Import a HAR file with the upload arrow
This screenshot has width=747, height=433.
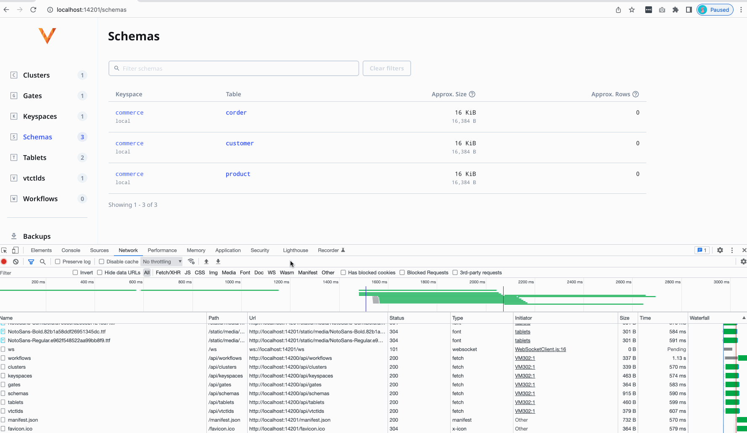[206, 261]
